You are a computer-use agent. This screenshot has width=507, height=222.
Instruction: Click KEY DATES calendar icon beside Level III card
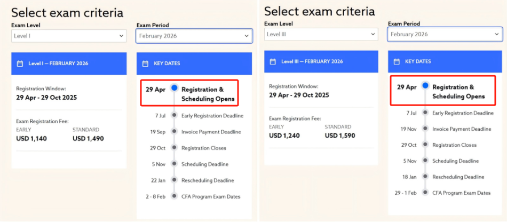(397, 61)
